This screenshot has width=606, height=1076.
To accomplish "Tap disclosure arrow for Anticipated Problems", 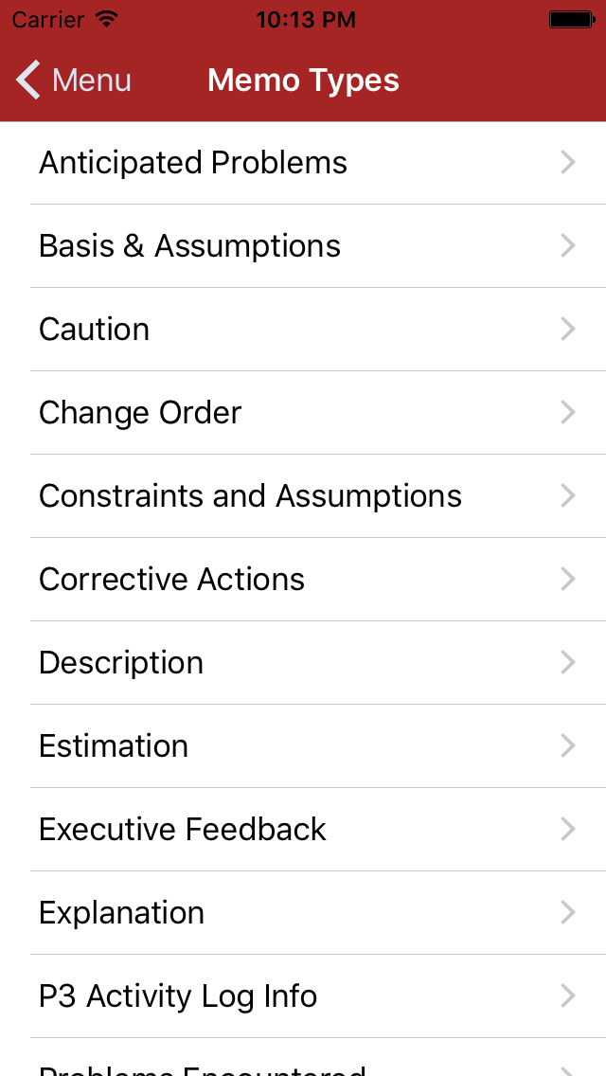I will tap(568, 163).
